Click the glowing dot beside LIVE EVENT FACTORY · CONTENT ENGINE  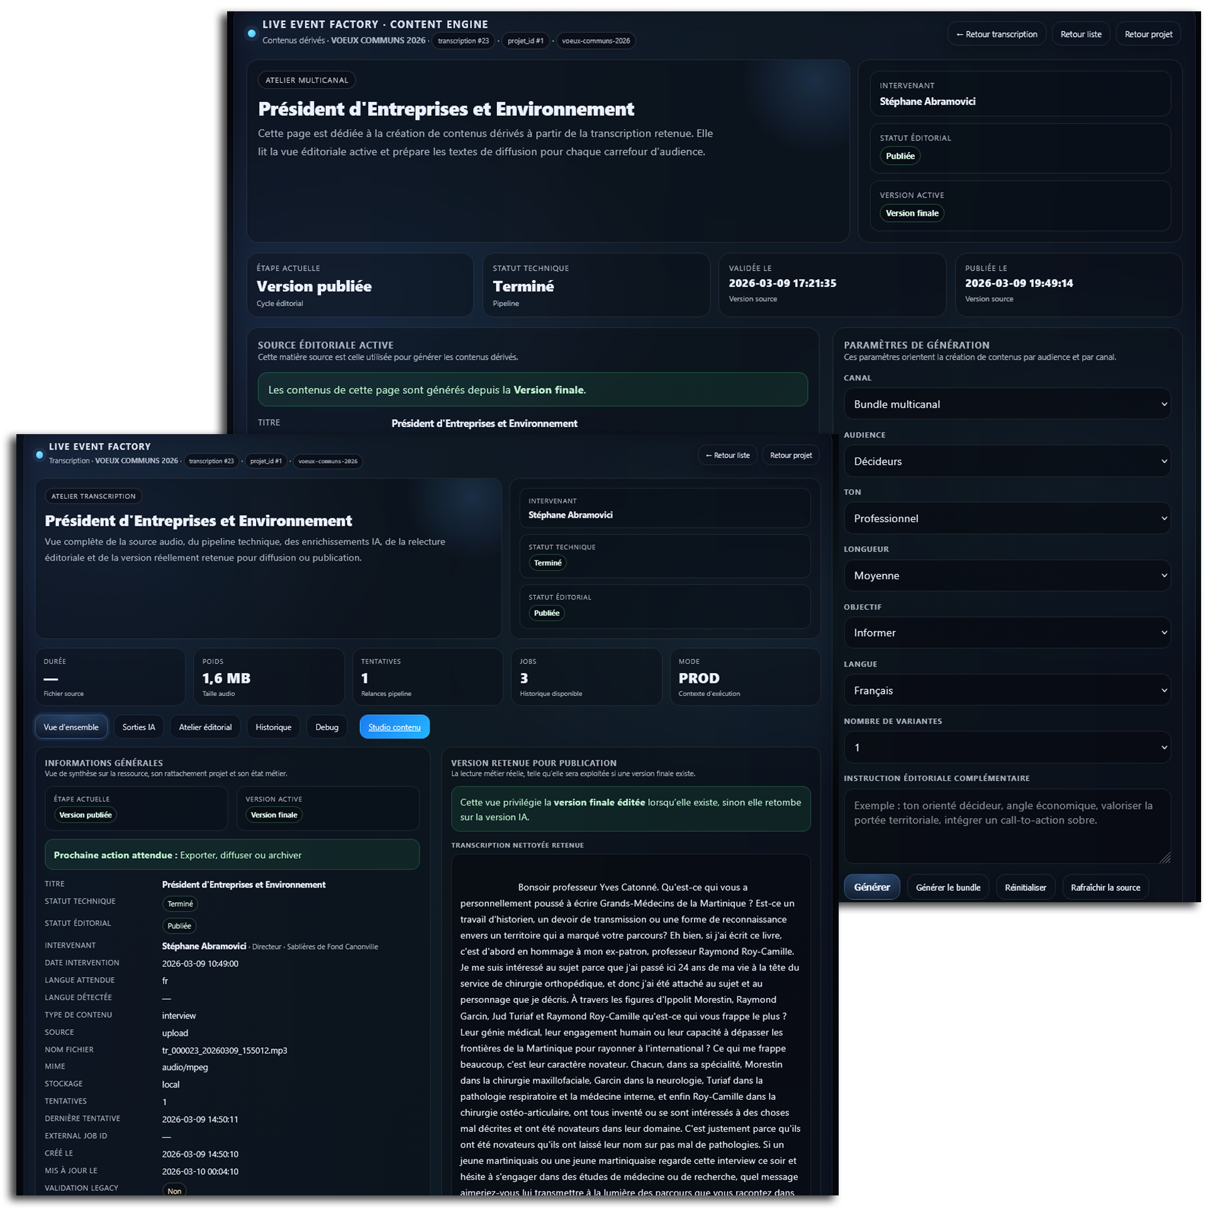[x=251, y=33]
